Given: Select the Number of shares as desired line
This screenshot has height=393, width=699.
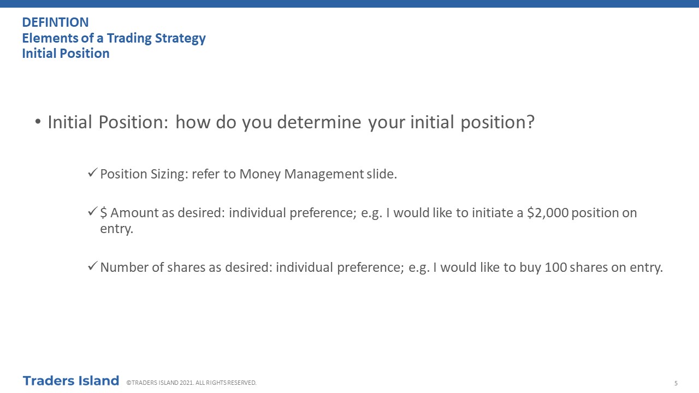Looking at the screenshot, I should click(x=381, y=268).
